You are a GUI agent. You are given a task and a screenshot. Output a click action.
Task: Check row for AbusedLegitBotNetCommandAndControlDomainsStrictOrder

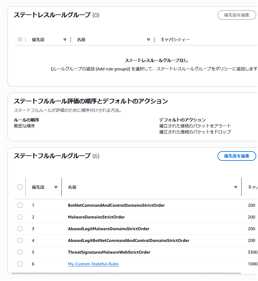point(20,240)
